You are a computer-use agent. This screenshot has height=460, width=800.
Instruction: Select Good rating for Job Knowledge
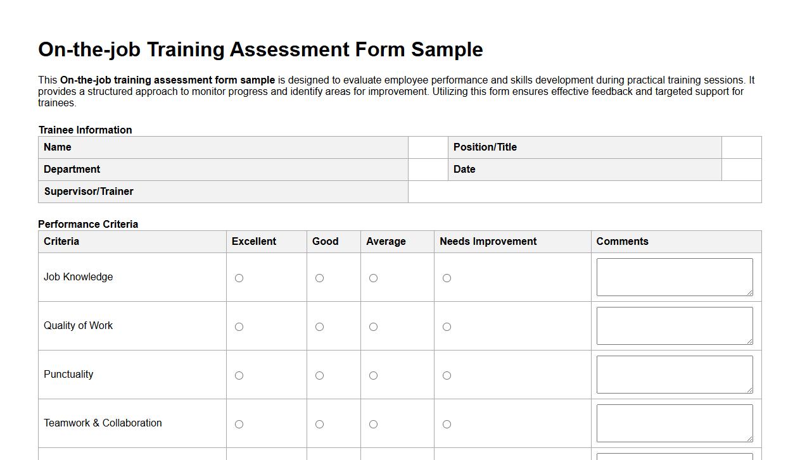[319, 277]
